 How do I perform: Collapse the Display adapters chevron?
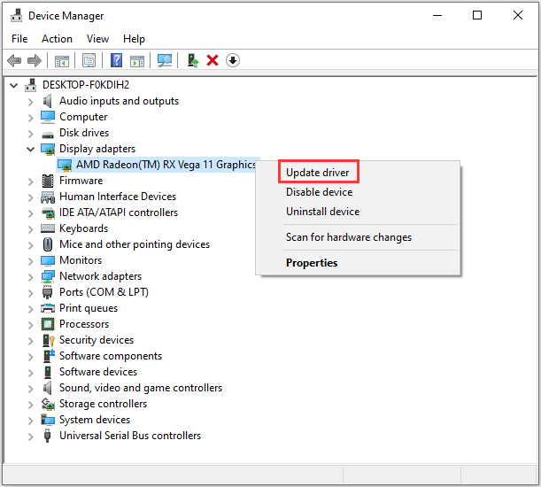tap(31, 150)
